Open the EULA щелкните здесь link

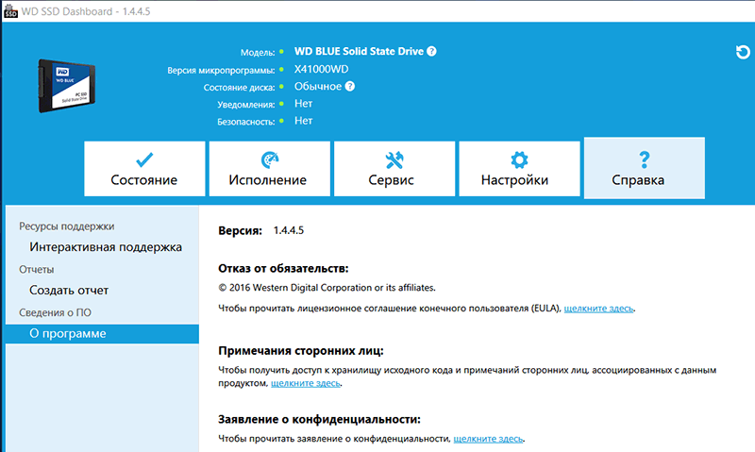point(598,309)
